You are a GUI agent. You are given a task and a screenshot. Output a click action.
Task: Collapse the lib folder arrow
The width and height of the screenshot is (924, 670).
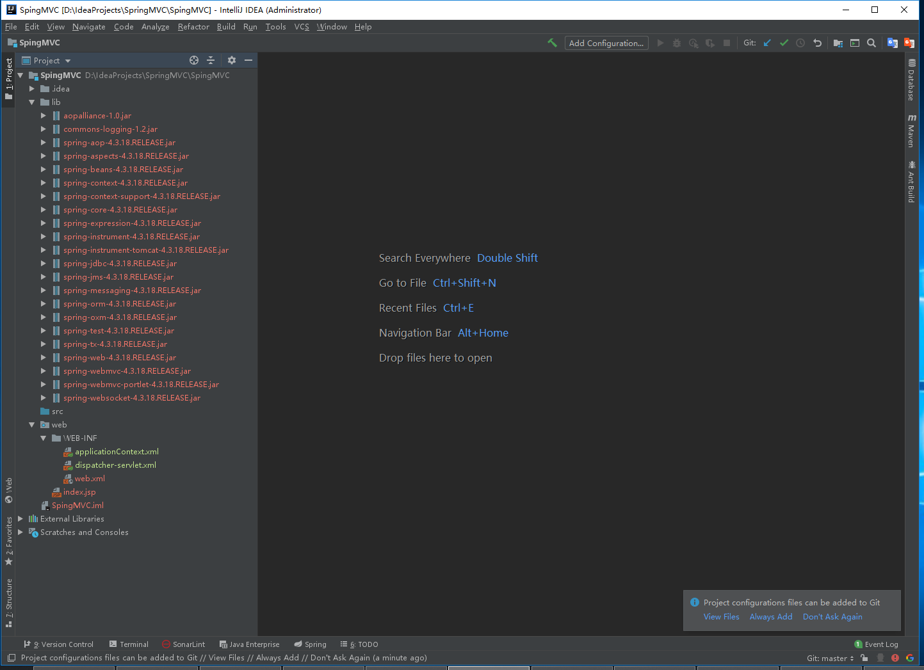click(32, 102)
